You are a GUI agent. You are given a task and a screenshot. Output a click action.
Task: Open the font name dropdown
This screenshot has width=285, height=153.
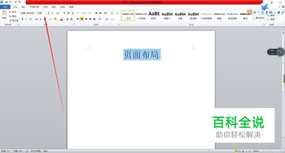click(x=35, y=13)
